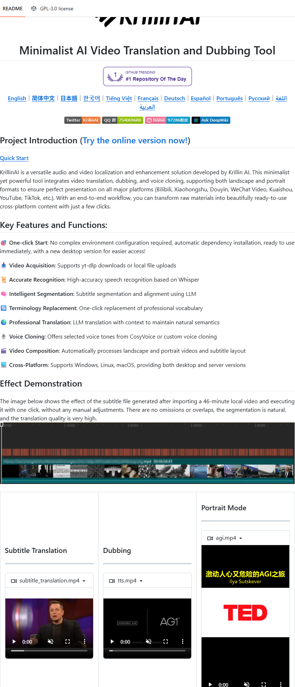This screenshot has height=687, width=295.
Task: Click the video camera icon beside agi.mp4
Action: (210, 538)
